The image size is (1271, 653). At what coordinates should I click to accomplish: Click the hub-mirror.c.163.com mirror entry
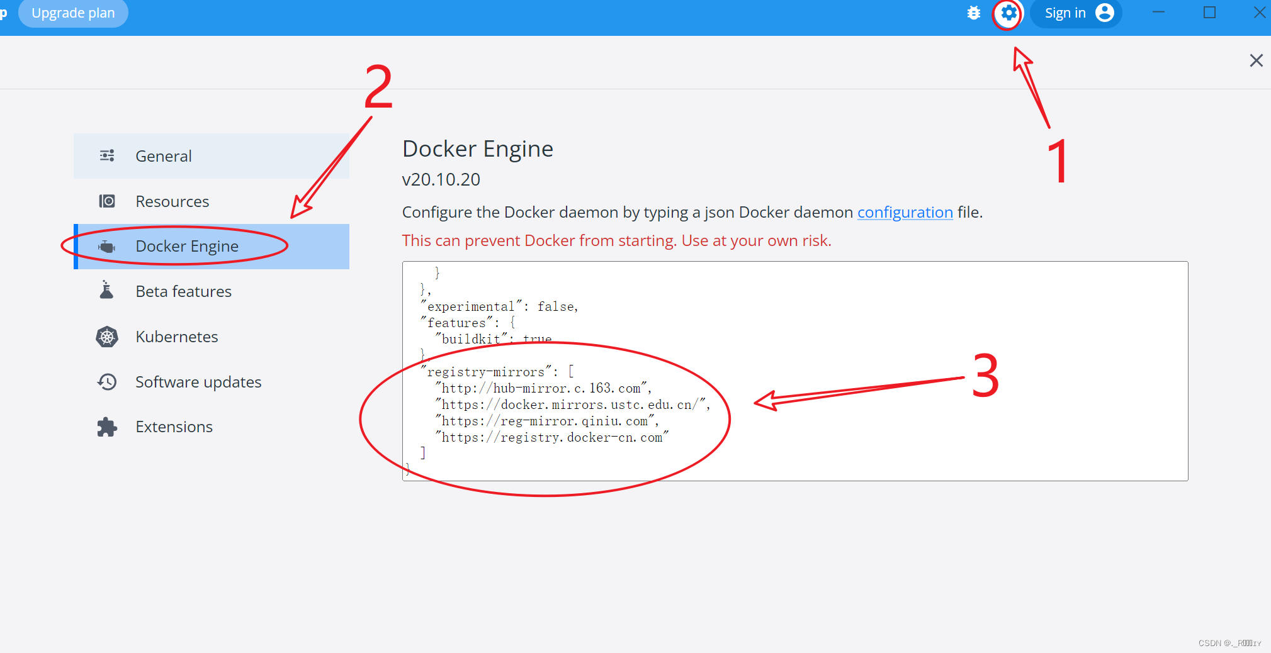pos(543,388)
